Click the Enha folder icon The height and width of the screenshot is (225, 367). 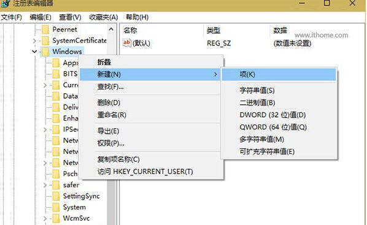click(x=56, y=118)
